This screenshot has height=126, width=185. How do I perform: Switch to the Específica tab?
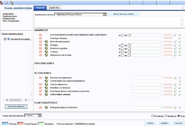[x=54, y=8]
